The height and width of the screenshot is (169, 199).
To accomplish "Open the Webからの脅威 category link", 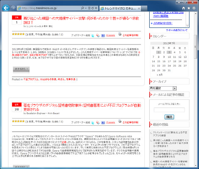I will tap(48, 80).
